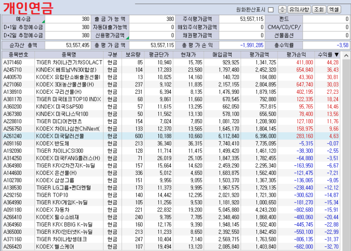Select row KODEX 삼성그룹
Screen dimensions: 351x251
pos(171,180)
